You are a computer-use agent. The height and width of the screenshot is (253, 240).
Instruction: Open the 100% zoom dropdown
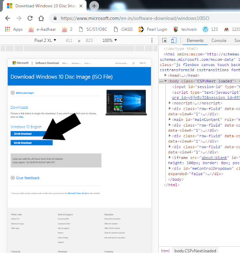coord(109,40)
